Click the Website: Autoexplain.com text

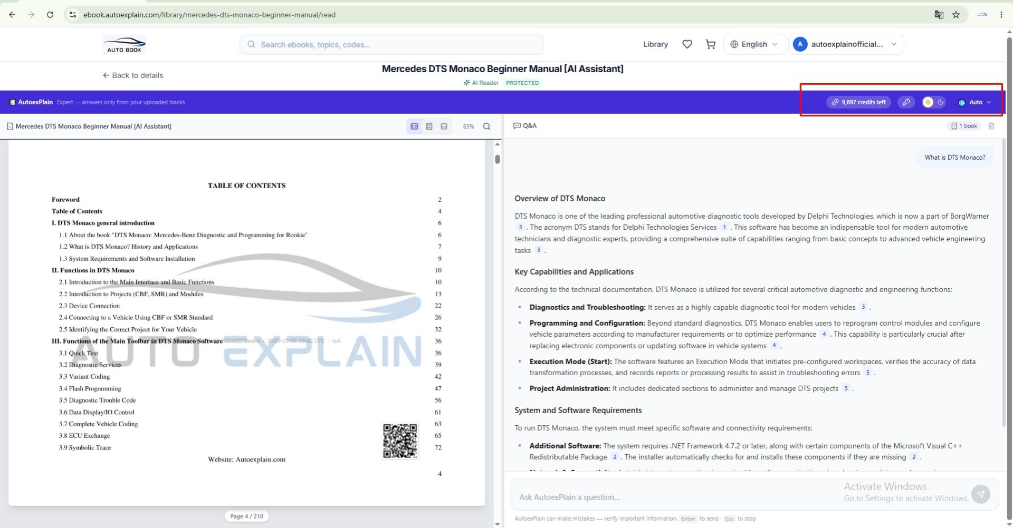[x=246, y=459]
